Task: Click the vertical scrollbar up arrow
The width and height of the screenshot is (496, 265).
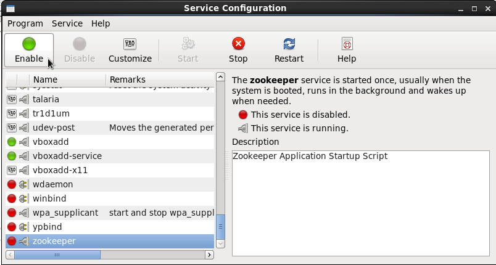Action: click(x=220, y=77)
